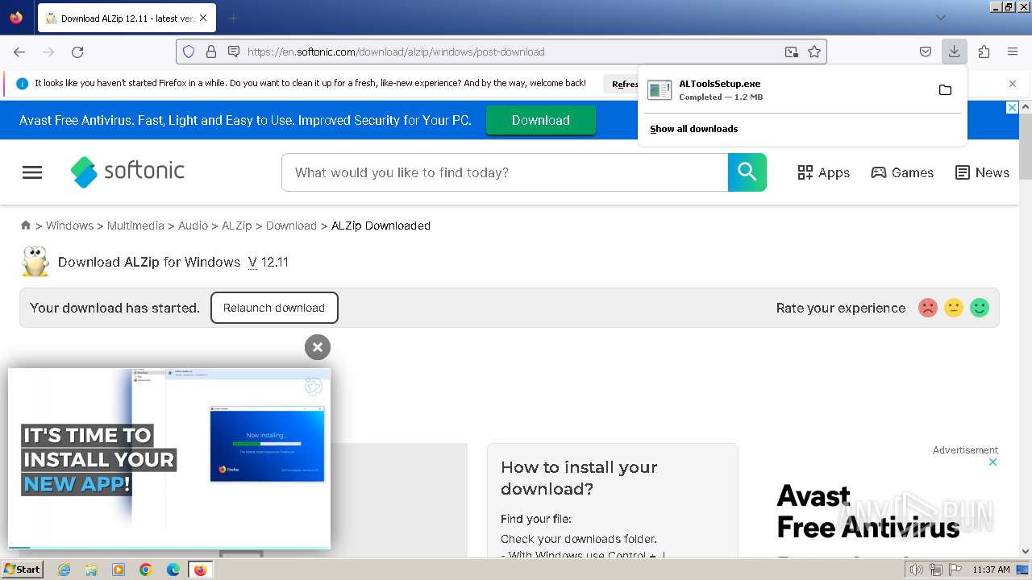Expand the list all tabs chevron
This screenshot has width=1032, height=580.
(941, 18)
